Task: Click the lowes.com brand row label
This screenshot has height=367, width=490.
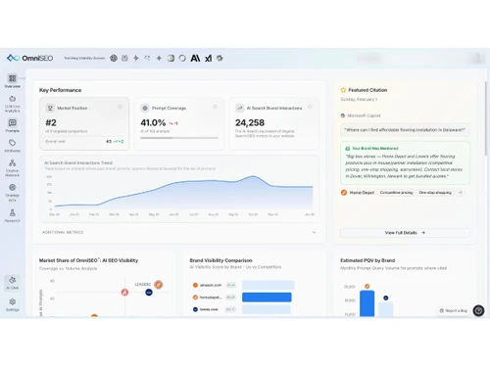Action: coord(209,309)
